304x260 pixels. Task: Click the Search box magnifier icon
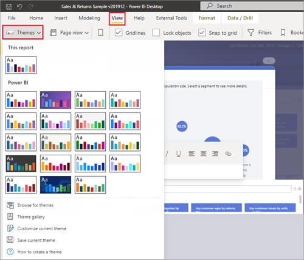[210, 5]
